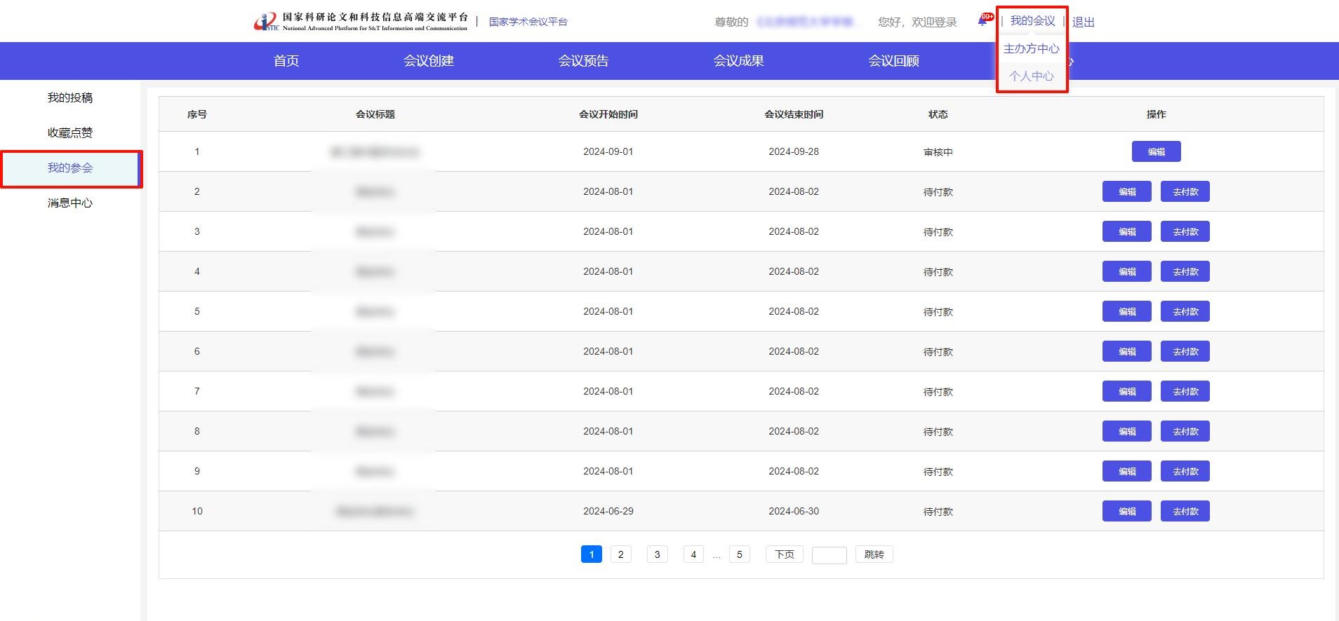Click 去付款 button for row 10
Screen dimensions: 1339x621
pos(1185,511)
